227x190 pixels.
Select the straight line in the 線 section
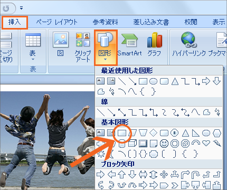(101, 112)
